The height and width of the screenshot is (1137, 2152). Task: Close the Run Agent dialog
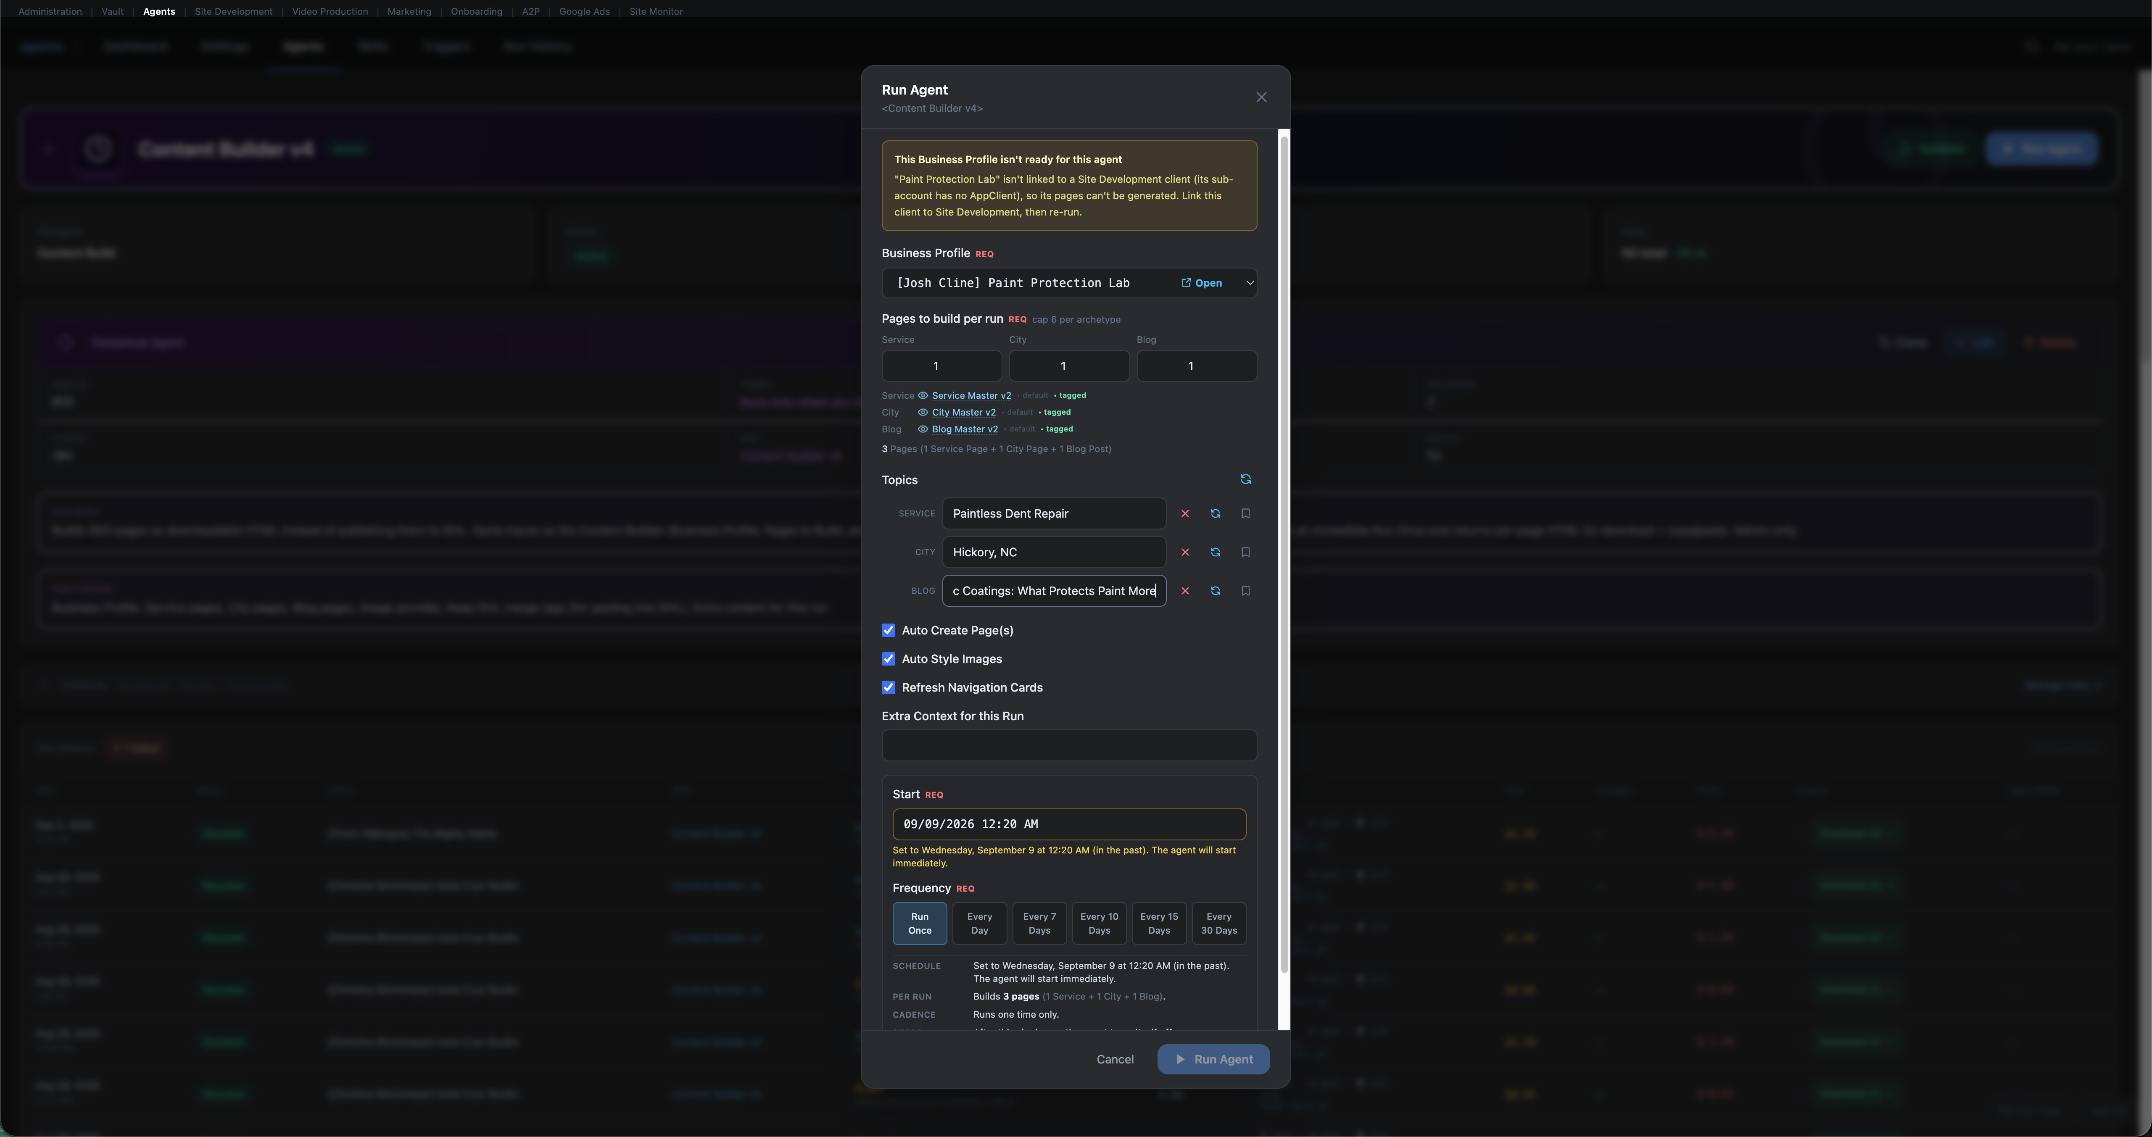point(1261,98)
